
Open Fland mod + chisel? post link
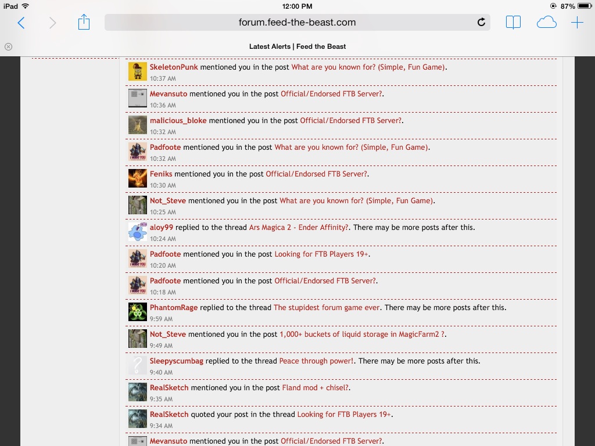click(x=316, y=388)
